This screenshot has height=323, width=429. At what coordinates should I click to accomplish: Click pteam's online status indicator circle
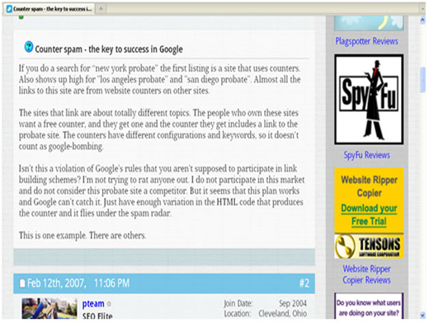[x=109, y=304]
